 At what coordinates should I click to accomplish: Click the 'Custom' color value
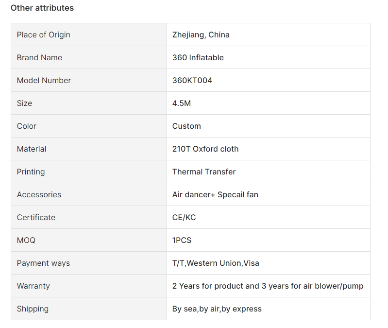point(186,126)
